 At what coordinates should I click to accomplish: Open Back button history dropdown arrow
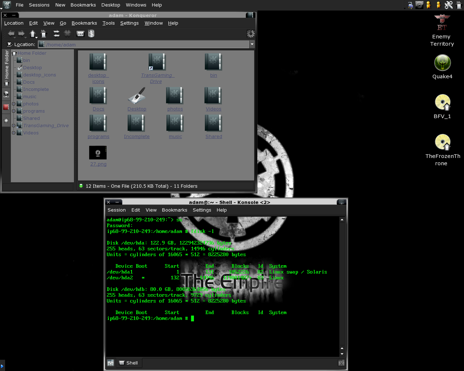[14, 37]
